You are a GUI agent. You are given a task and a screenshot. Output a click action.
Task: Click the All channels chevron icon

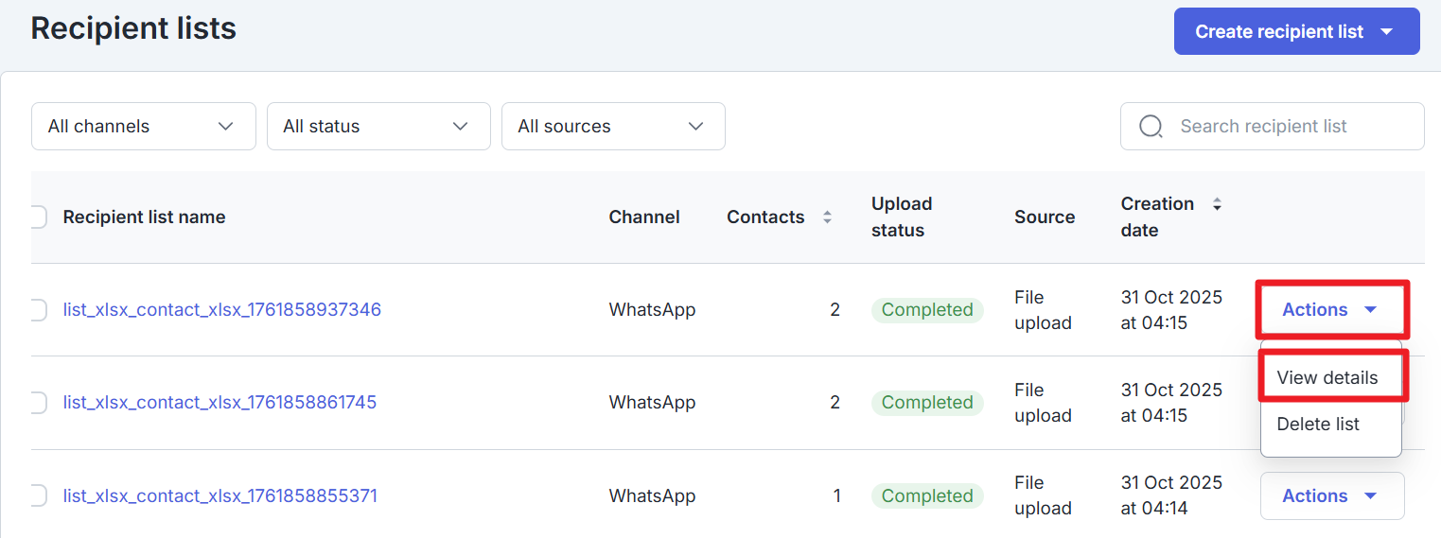pyautogui.click(x=225, y=127)
